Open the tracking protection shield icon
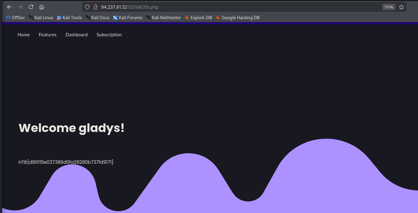The height and width of the screenshot is (213, 418). coord(88,7)
